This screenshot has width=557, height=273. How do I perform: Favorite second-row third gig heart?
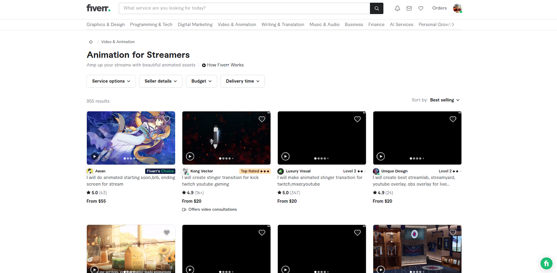click(358, 233)
